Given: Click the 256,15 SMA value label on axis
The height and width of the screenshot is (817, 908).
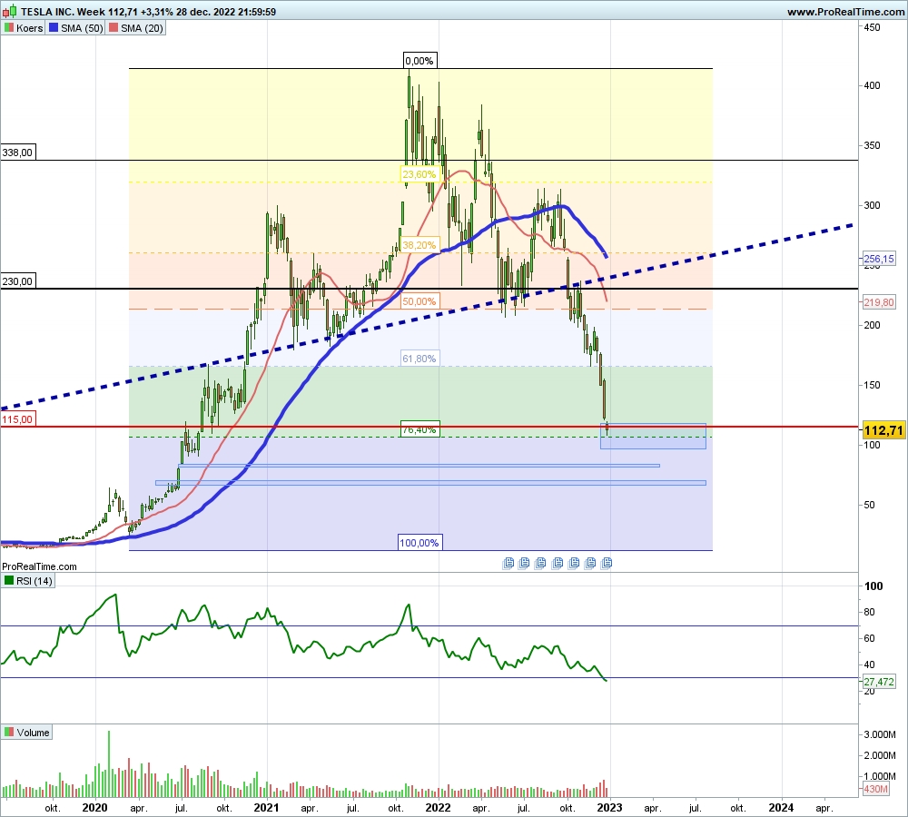Looking at the screenshot, I should tap(879, 260).
